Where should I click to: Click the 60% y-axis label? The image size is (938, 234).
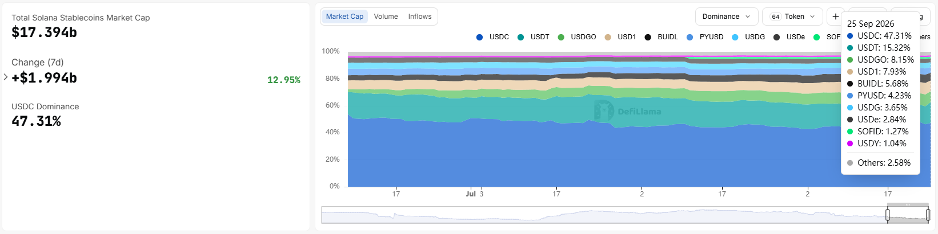click(x=332, y=105)
